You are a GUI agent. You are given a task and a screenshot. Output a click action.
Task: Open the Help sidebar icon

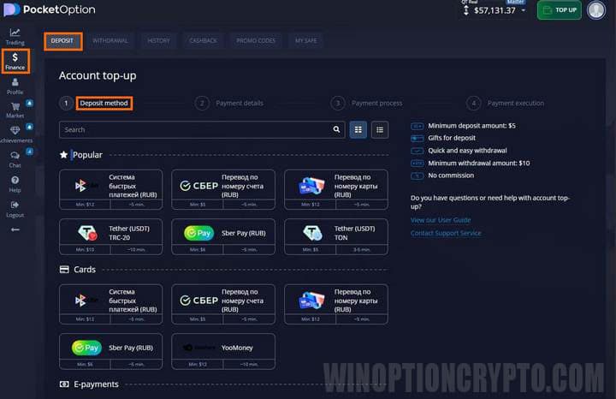click(15, 183)
